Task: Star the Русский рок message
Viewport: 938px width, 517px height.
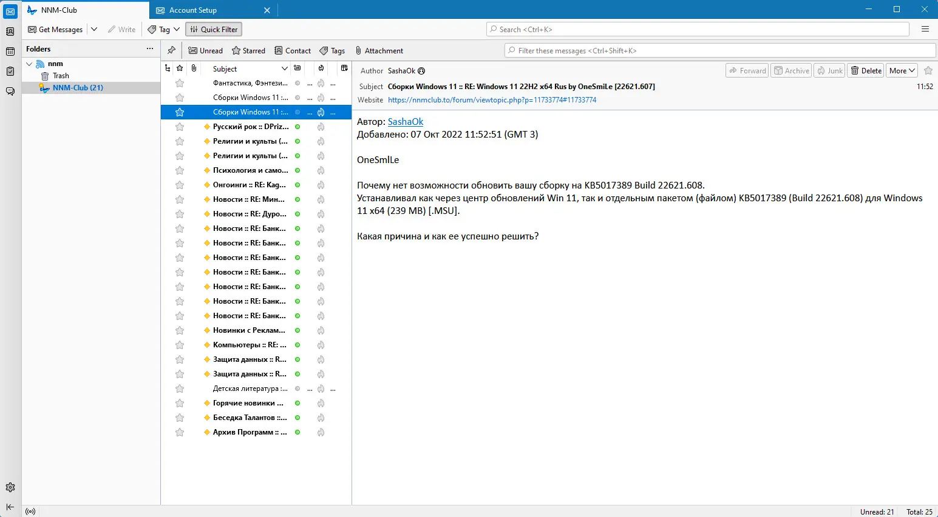Action: pyautogui.click(x=180, y=127)
